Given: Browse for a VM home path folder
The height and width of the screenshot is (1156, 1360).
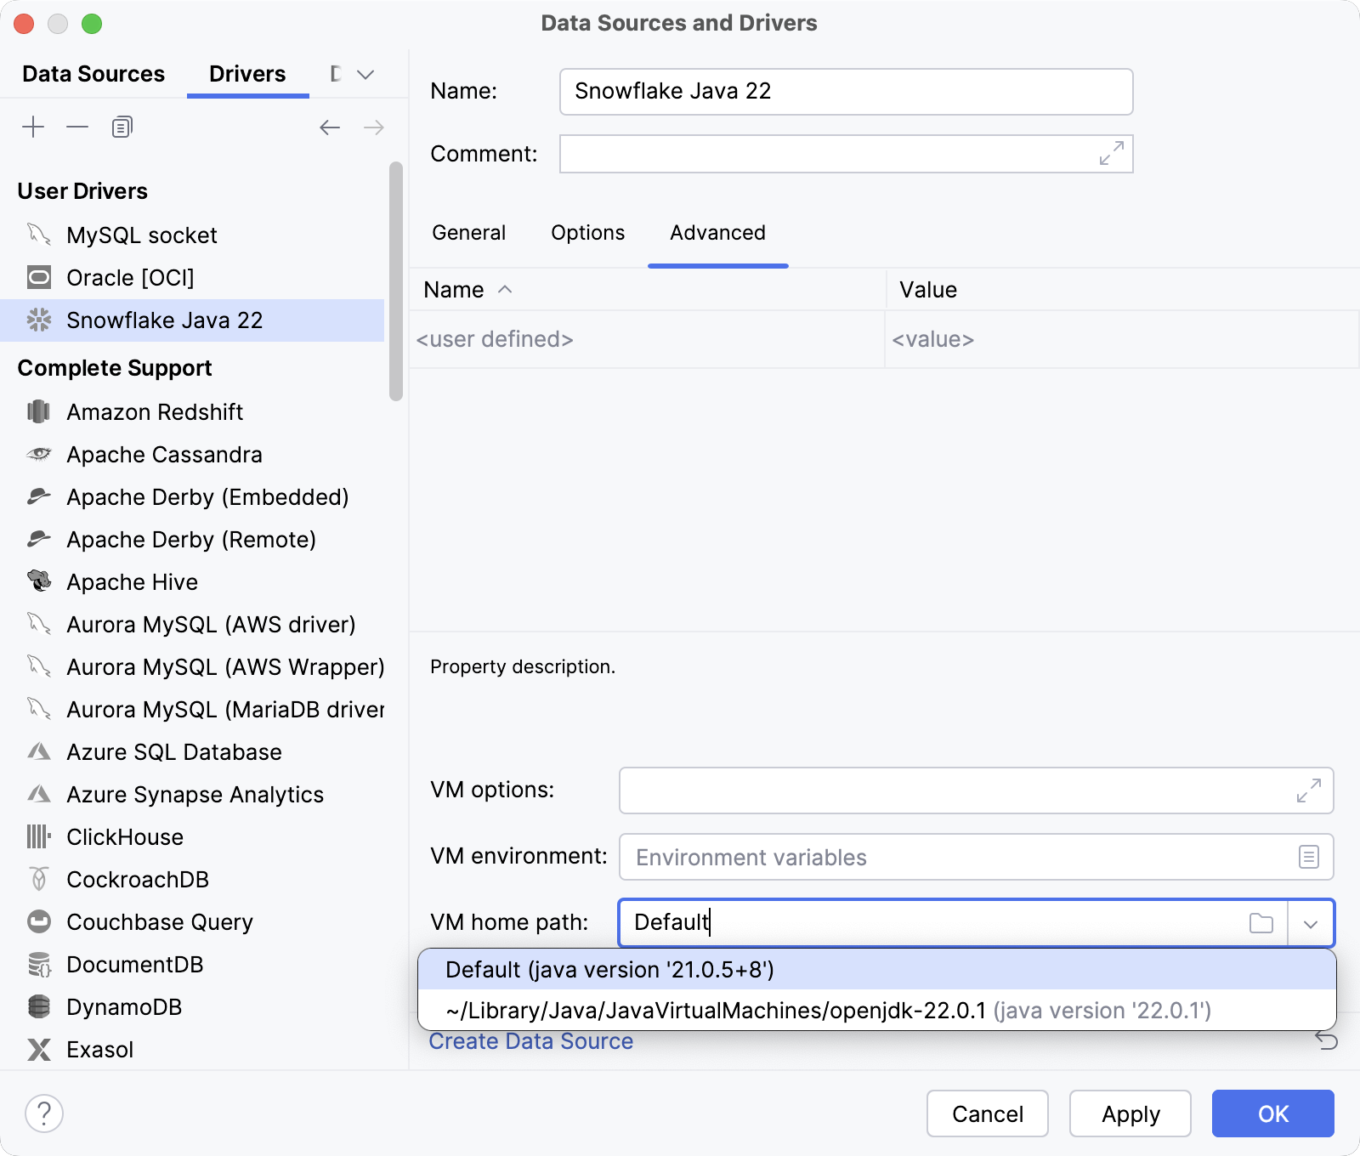Looking at the screenshot, I should (x=1261, y=923).
